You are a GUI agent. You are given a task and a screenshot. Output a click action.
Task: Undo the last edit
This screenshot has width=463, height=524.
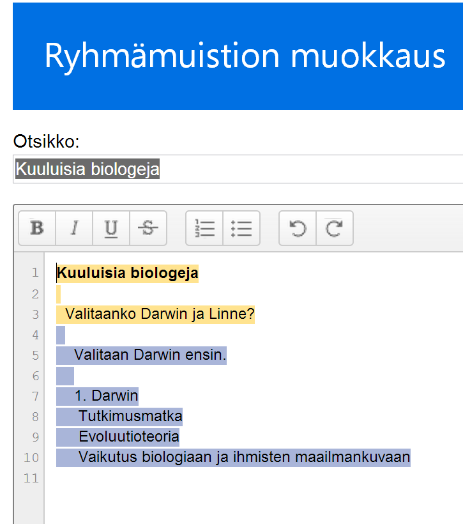click(298, 228)
